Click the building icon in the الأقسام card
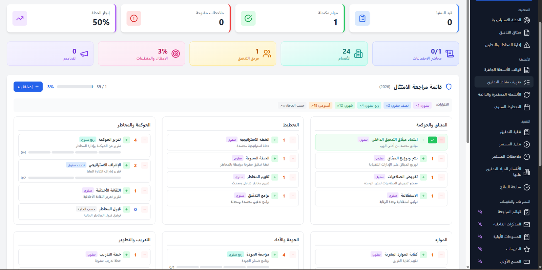 point(358,53)
